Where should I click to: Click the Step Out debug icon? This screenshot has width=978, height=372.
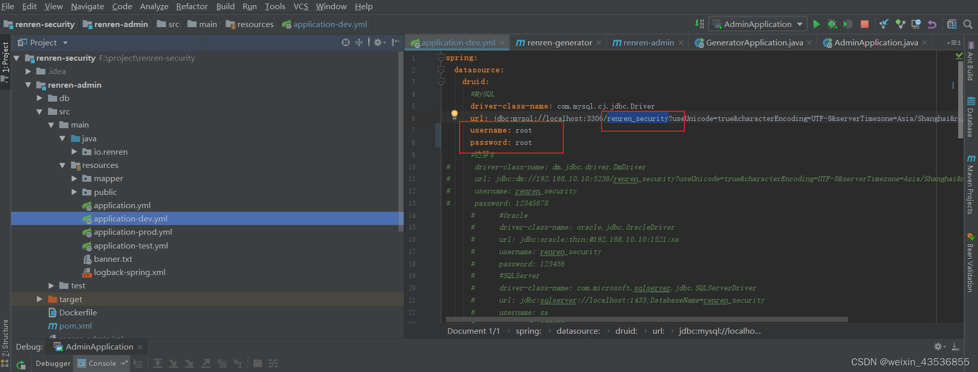click(205, 363)
